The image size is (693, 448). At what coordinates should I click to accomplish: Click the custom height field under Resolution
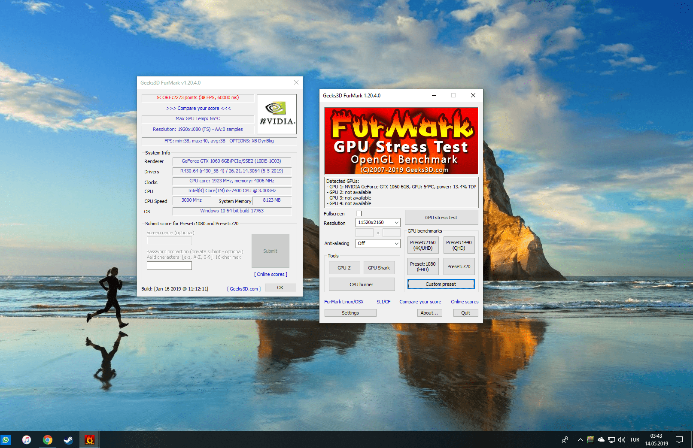click(392, 233)
